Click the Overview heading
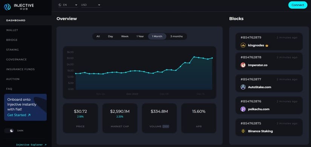This screenshot has width=311, height=147. click(x=67, y=19)
